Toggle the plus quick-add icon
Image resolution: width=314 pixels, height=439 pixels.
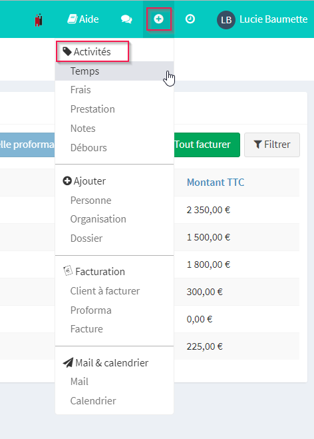[158, 19]
